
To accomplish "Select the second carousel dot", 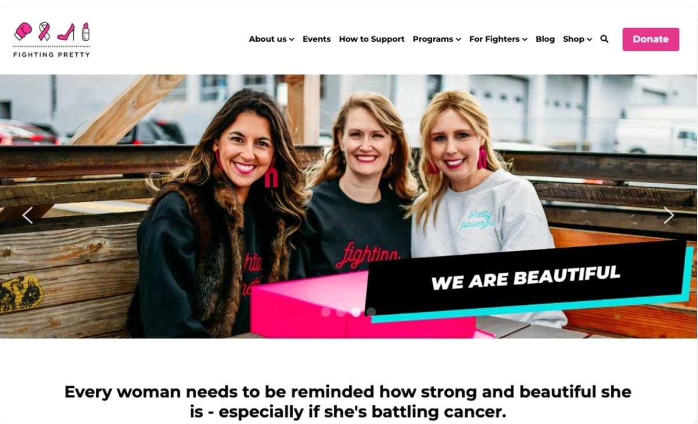I will coord(341,312).
